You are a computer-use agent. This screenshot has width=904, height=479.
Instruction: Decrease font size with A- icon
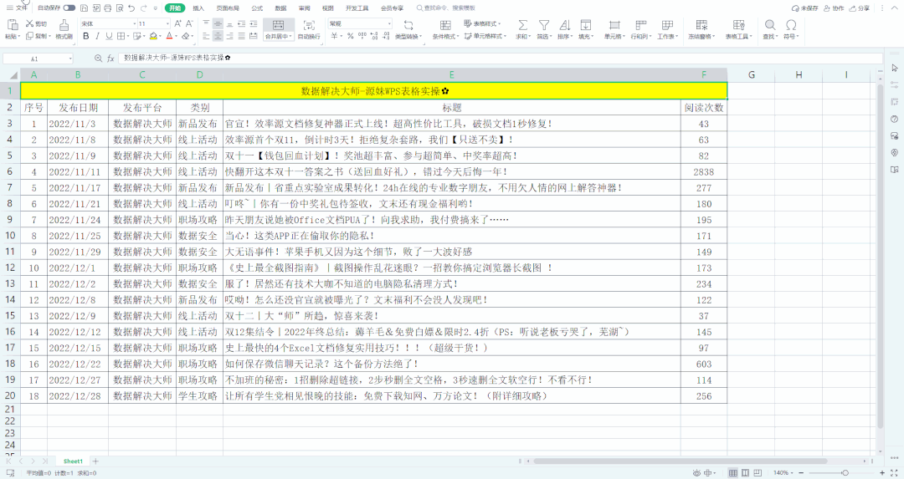[x=190, y=23]
